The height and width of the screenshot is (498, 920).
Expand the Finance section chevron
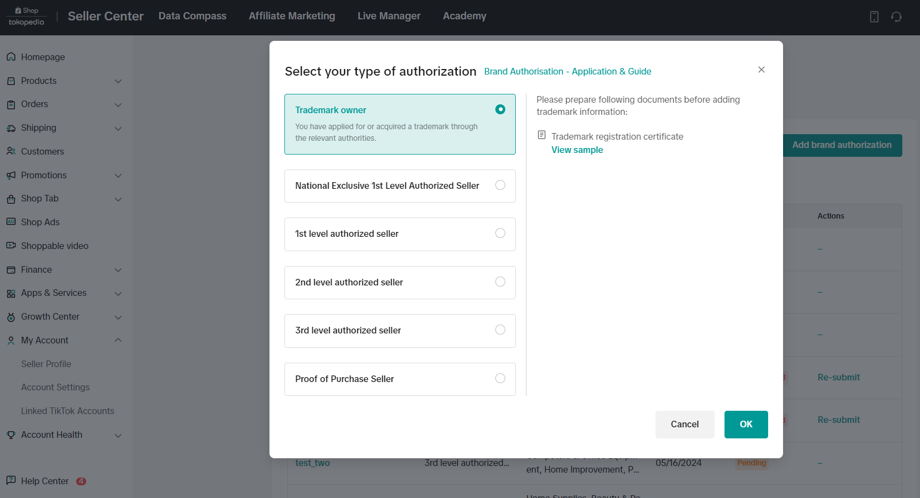point(118,270)
